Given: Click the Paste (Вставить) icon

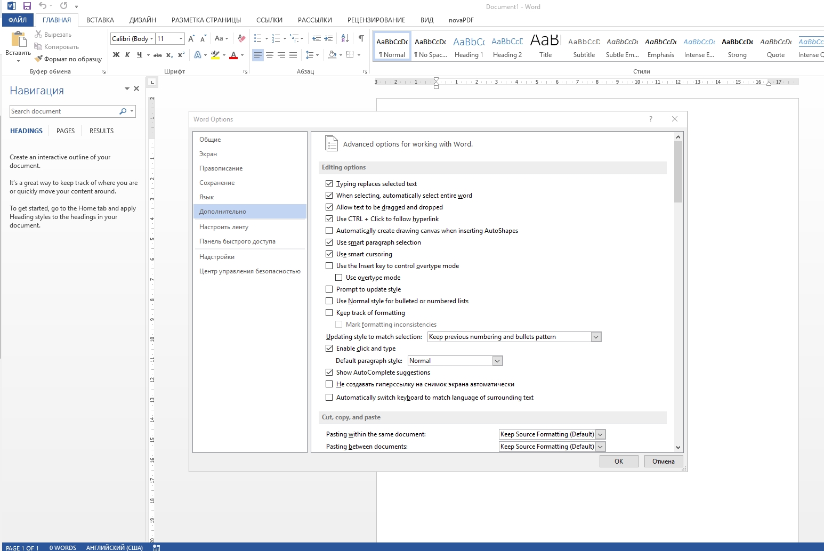Looking at the screenshot, I should pos(18,39).
